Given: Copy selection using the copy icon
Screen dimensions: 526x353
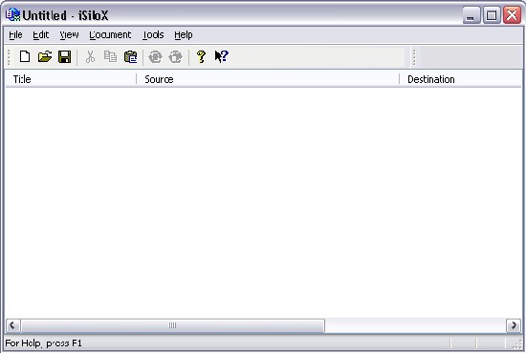Looking at the screenshot, I should pos(110,56).
